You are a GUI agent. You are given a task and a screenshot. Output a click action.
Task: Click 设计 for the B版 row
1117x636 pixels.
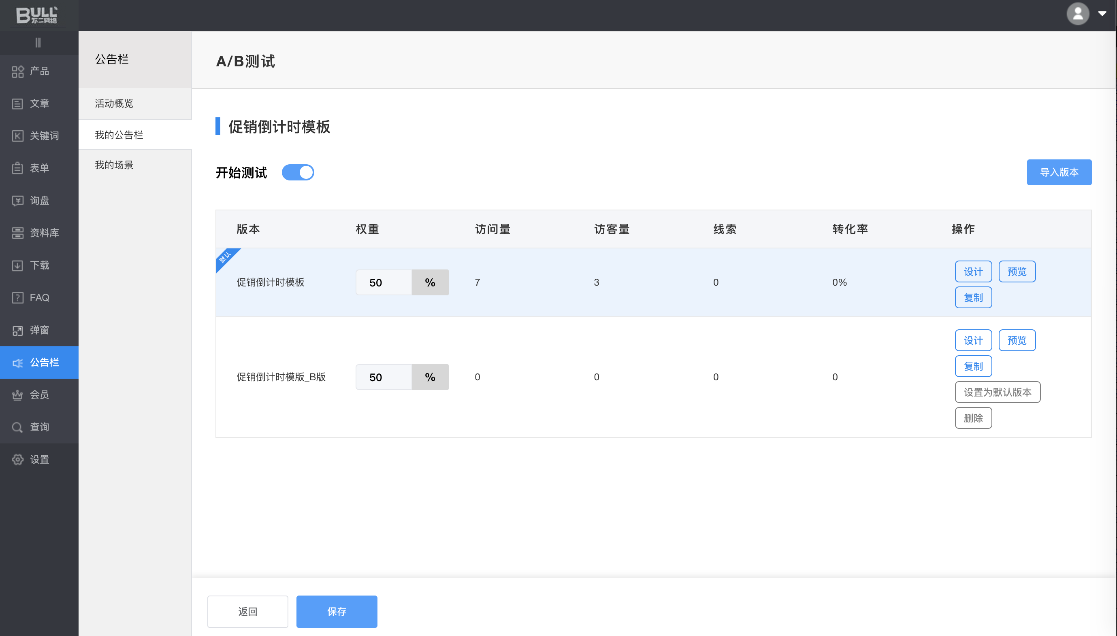pos(973,341)
